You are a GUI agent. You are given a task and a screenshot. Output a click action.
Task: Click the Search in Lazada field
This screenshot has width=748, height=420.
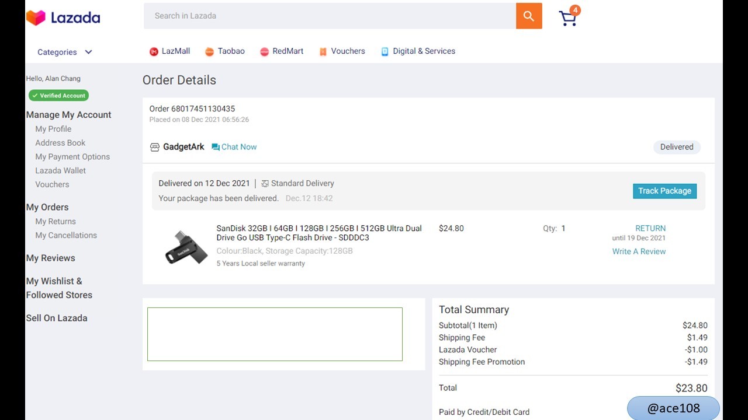(330, 16)
